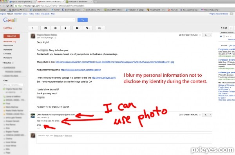Open the Enviados folder
The height and width of the screenshot is (155, 235).
click(x=7, y=54)
